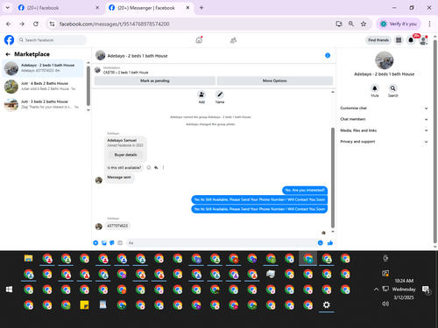Open more actions plus icon in composer
Image resolution: width=438 pixels, height=328 pixels.
click(x=95, y=243)
